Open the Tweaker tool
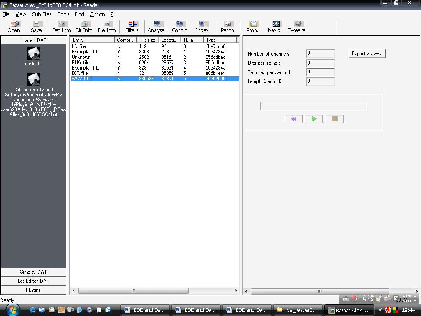The height and width of the screenshot is (316, 421). (297, 27)
